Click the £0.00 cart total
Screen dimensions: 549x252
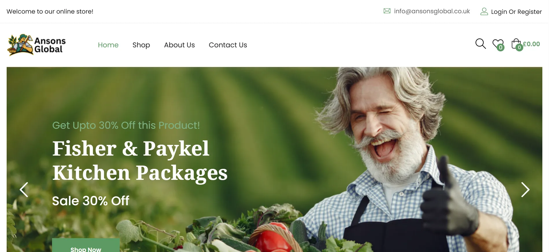[x=531, y=44]
